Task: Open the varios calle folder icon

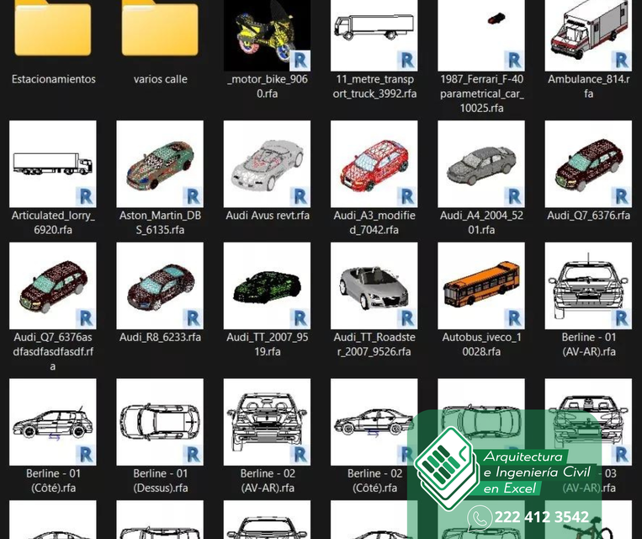Action: (x=160, y=28)
